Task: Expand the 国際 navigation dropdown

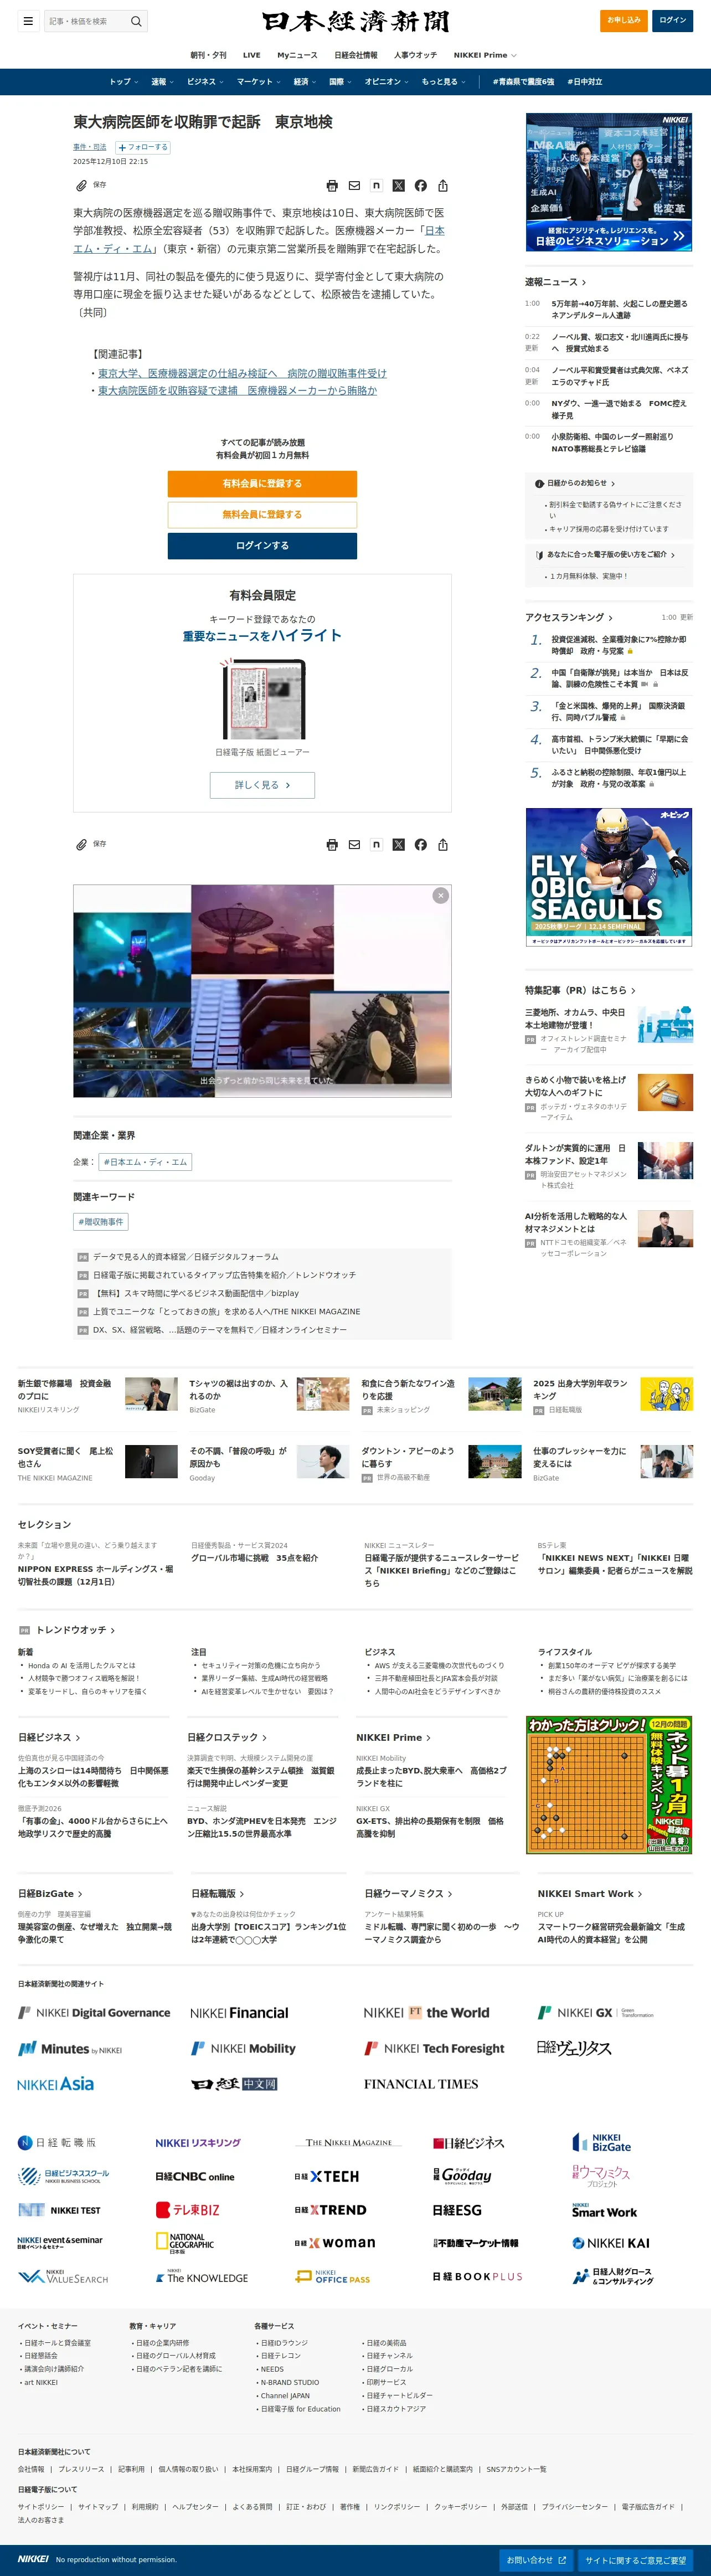Action: [340, 82]
